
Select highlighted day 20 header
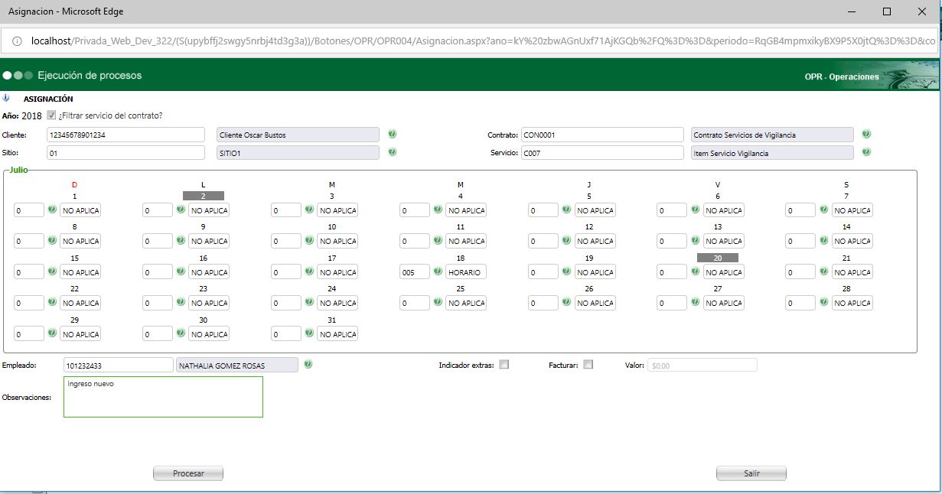[717, 258]
